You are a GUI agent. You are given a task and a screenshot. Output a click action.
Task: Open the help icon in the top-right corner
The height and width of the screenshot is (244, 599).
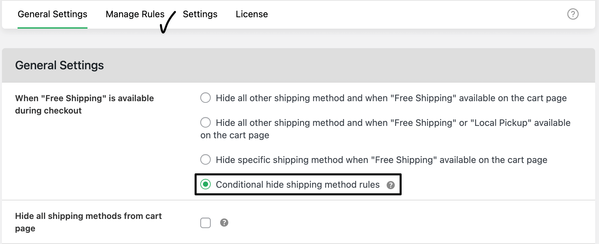pos(573,14)
